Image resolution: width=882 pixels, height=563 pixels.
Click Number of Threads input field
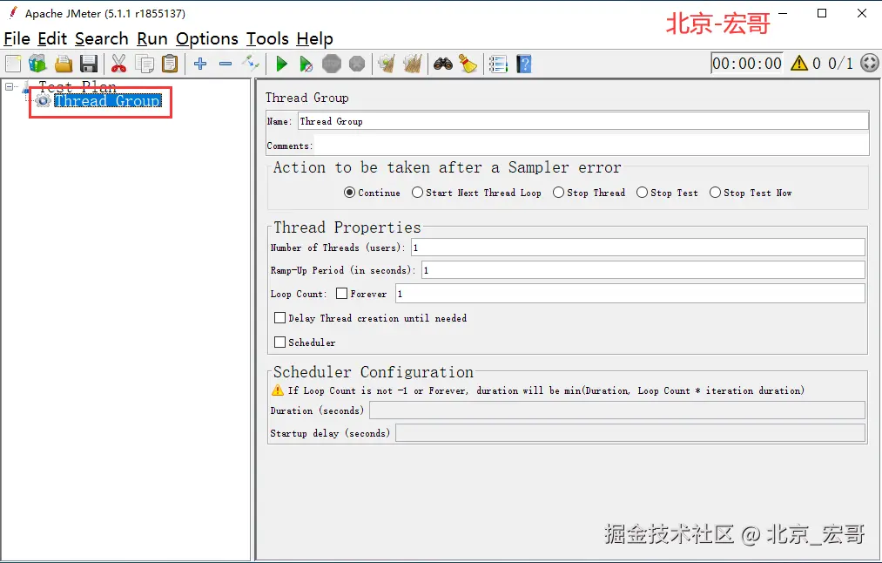[x=638, y=248]
